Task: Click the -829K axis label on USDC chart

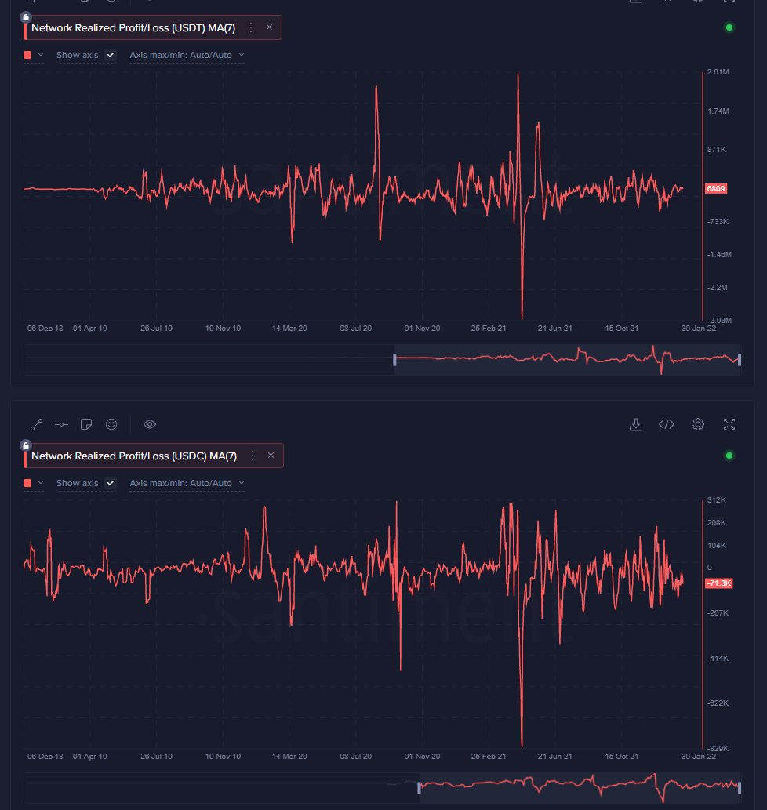Action: coord(718,748)
